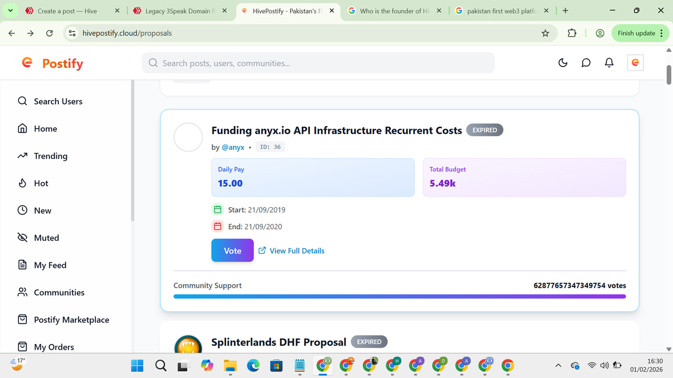This screenshot has width=673, height=378.
Task: Click the Postify logo in header
Action: click(52, 63)
